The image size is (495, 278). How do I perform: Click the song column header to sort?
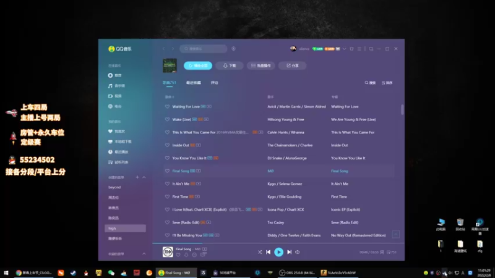coord(170,97)
